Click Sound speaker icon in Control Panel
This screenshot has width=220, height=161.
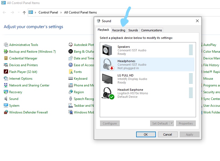click(6, 99)
